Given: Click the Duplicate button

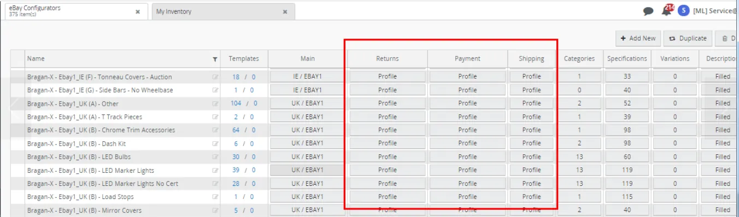Looking at the screenshot, I should (x=688, y=38).
